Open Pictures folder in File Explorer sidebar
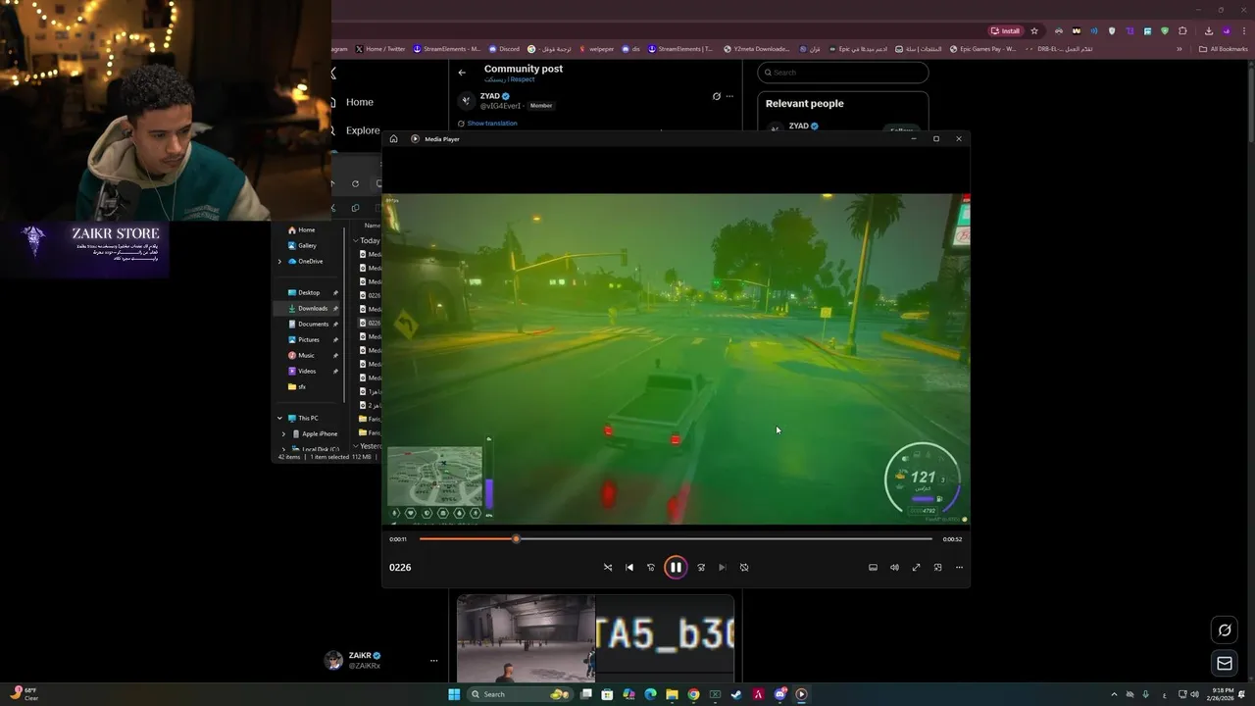Image resolution: width=1255 pixels, height=706 pixels. [309, 339]
